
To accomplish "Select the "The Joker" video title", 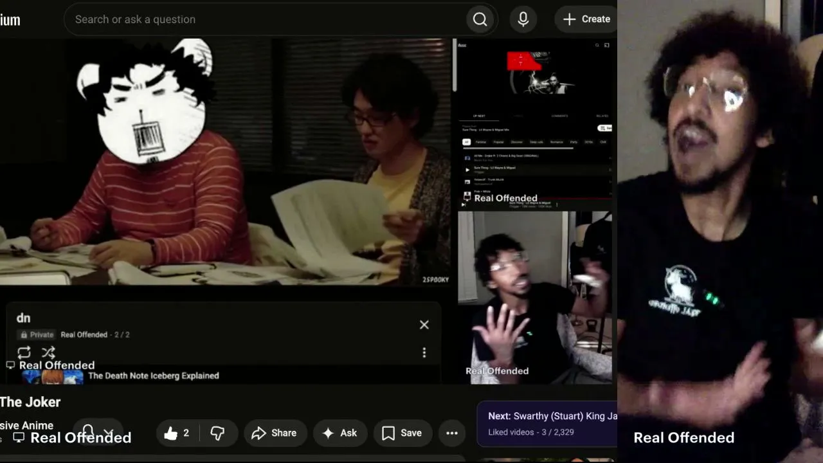I will [x=30, y=402].
